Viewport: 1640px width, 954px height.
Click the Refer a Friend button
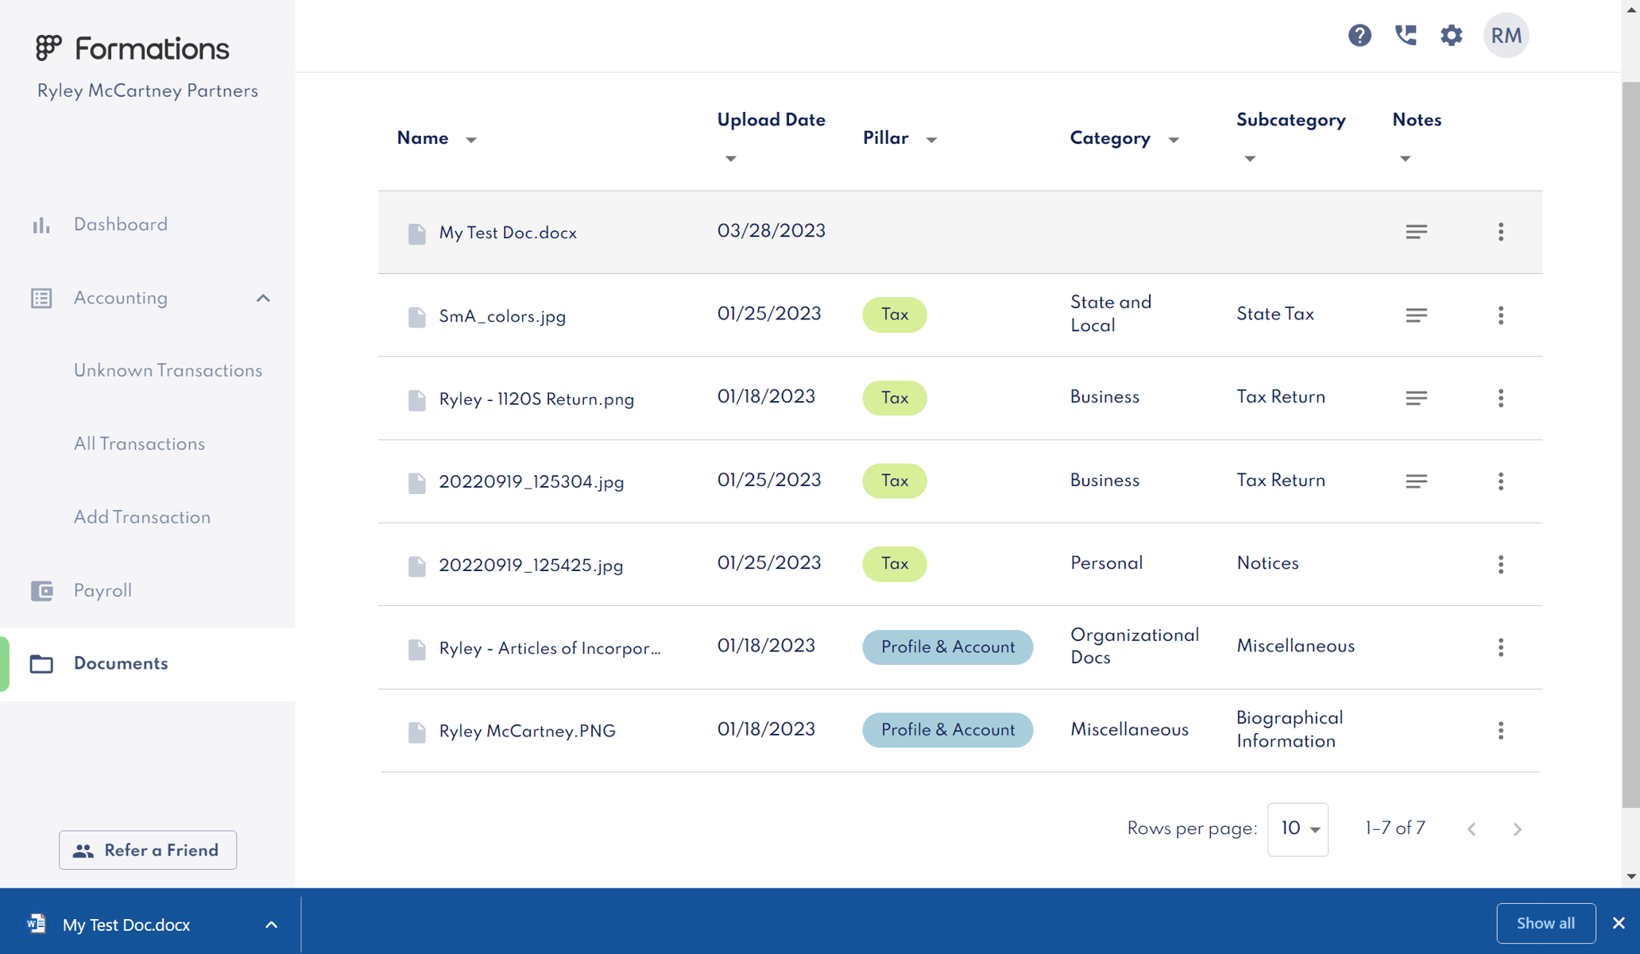coord(148,851)
